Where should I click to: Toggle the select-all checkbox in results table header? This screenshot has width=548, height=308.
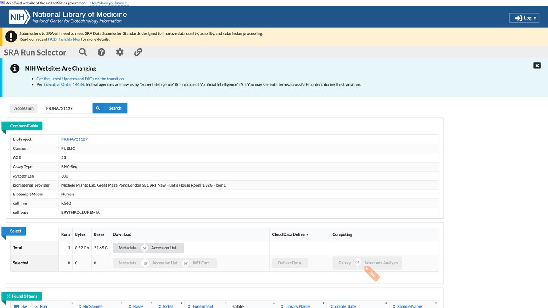tap(16, 306)
